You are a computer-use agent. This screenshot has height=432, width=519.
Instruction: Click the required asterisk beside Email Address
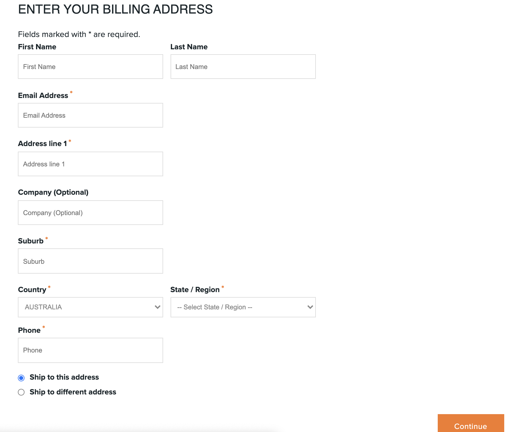71,93
